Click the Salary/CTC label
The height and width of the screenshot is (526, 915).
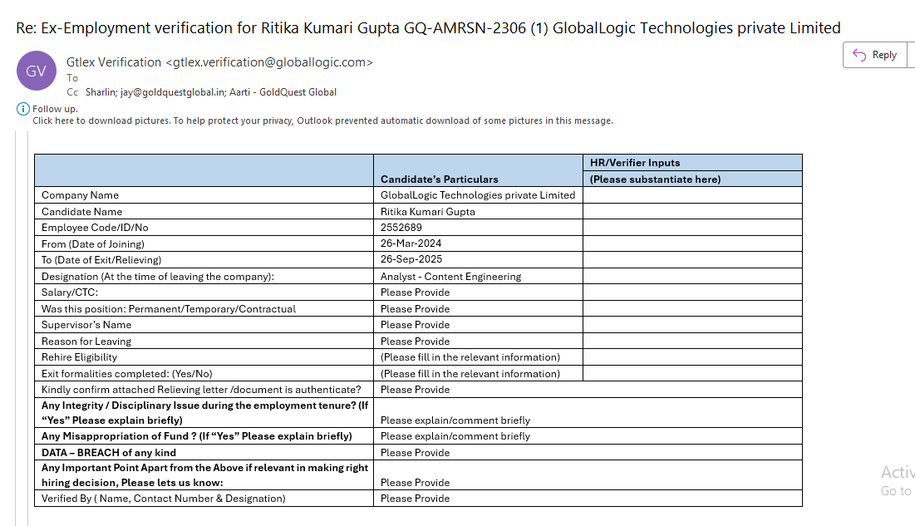tap(70, 292)
